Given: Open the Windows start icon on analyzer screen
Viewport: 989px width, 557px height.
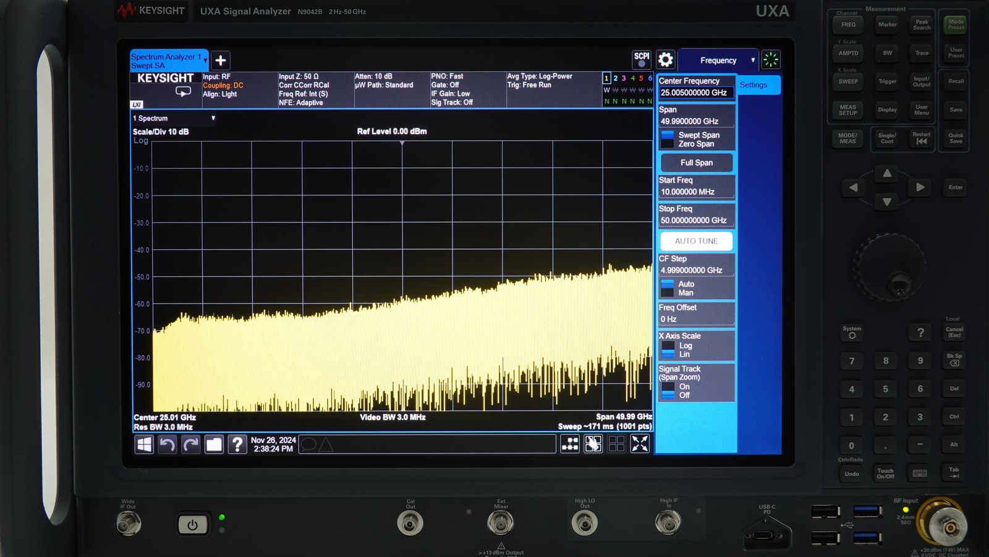Looking at the screenshot, I should point(144,444).
